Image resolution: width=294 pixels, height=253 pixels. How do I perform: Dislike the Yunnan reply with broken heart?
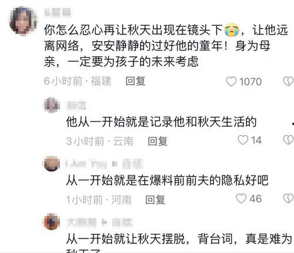point(288,140)
